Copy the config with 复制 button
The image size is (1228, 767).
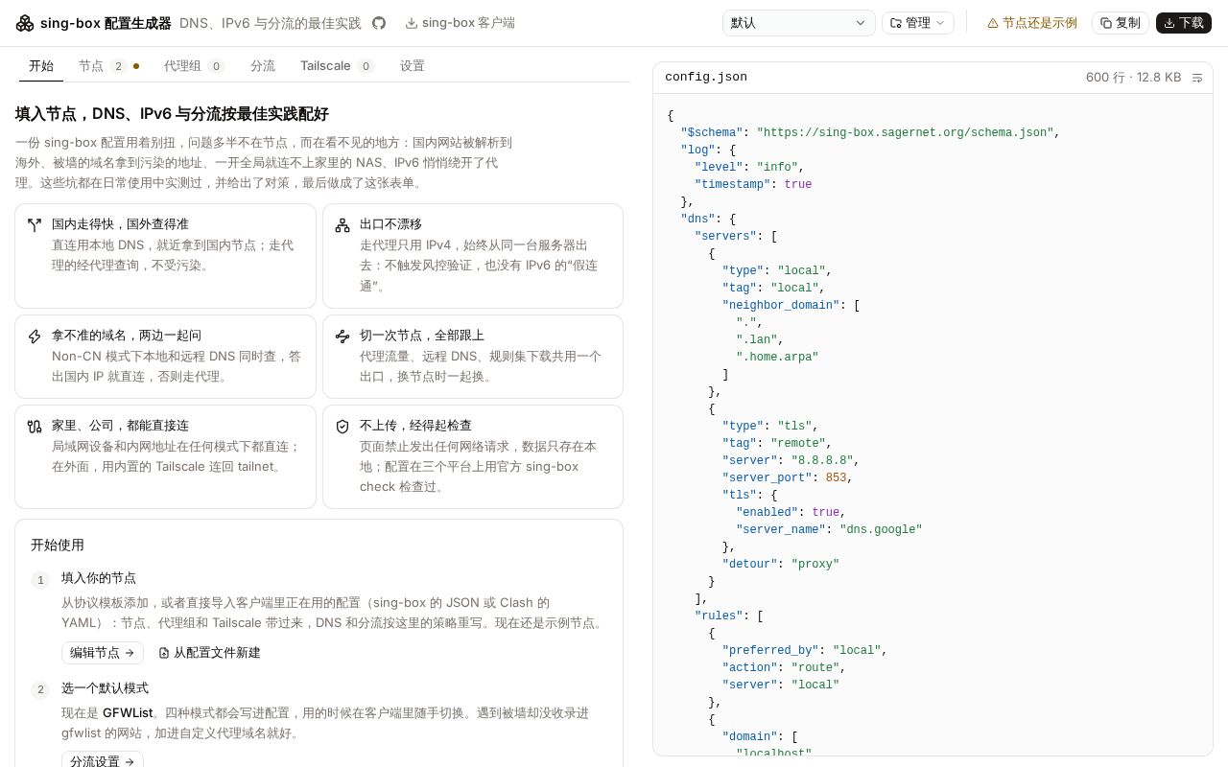[x=1121, y=23]
